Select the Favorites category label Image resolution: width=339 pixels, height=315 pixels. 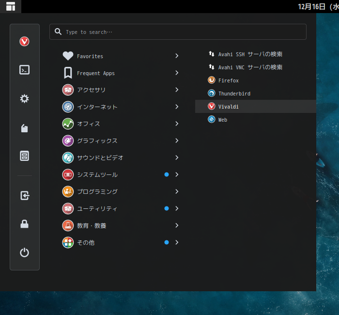tap(90, 56)
